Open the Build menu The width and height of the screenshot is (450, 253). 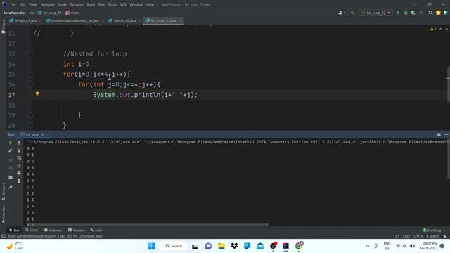coord(91,4)
